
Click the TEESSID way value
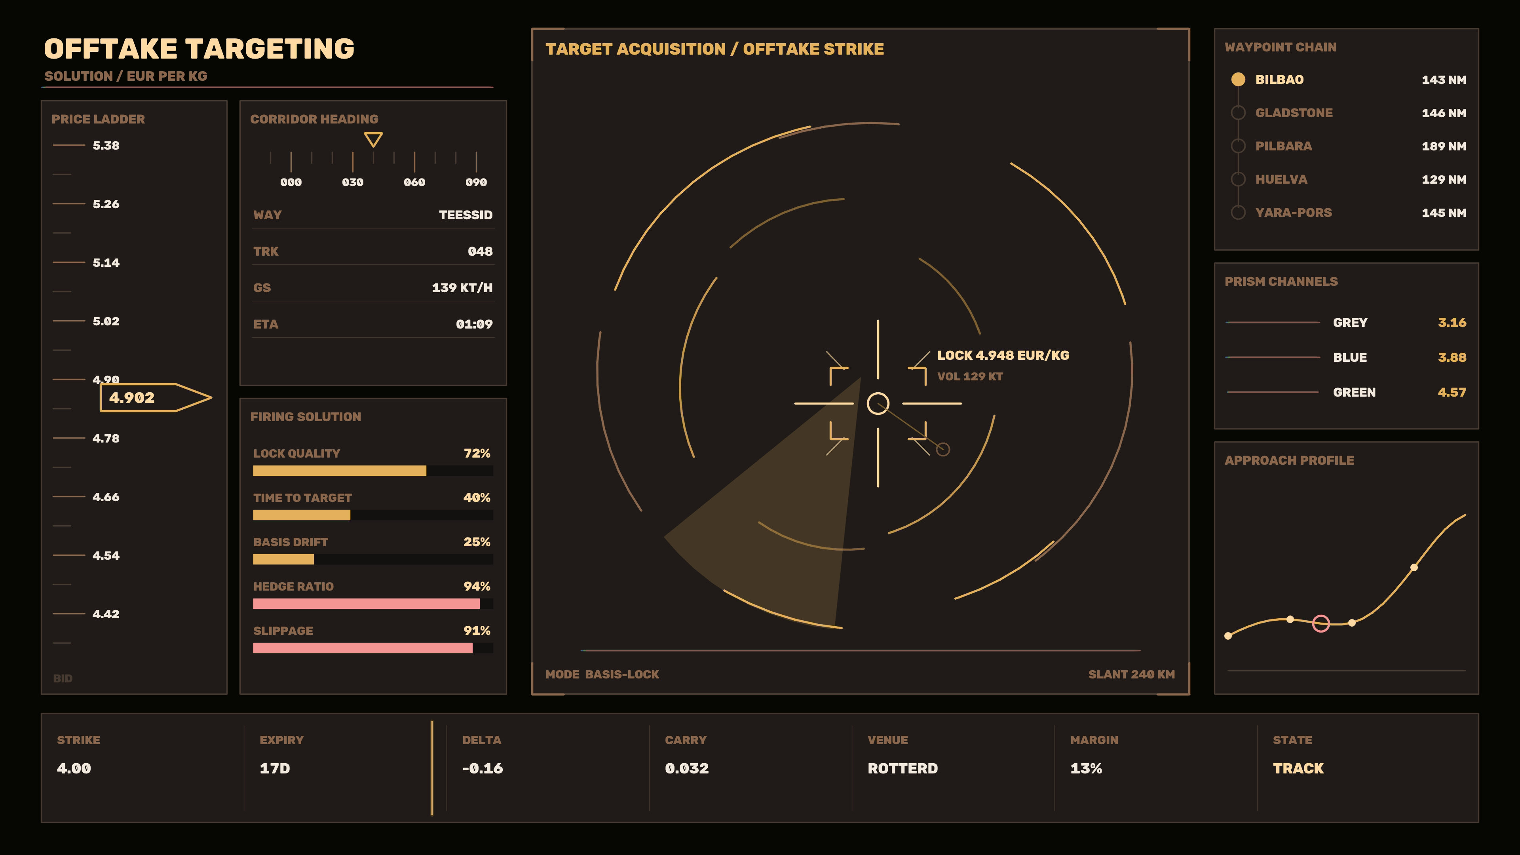pos(465,215)
